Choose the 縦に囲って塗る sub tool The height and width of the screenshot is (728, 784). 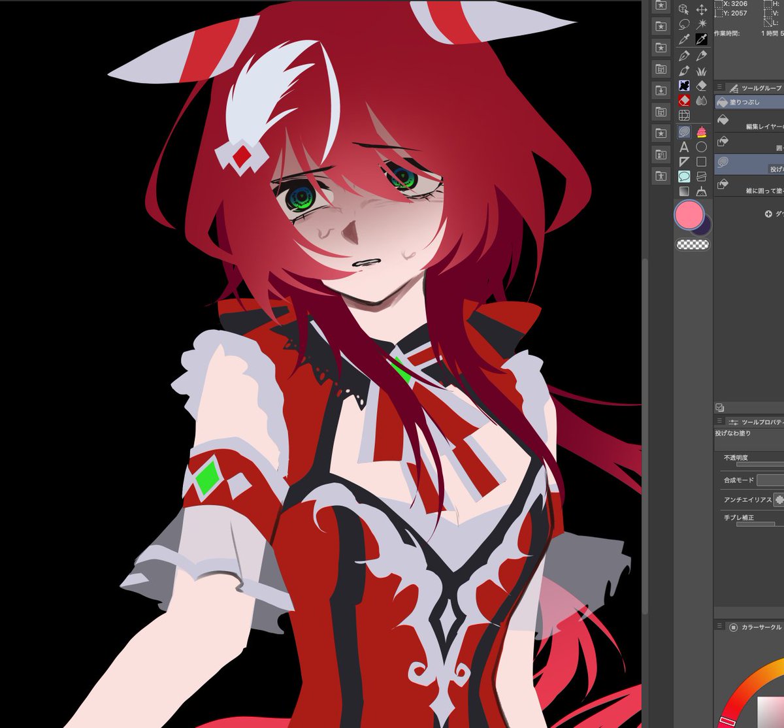pos(749,186)
